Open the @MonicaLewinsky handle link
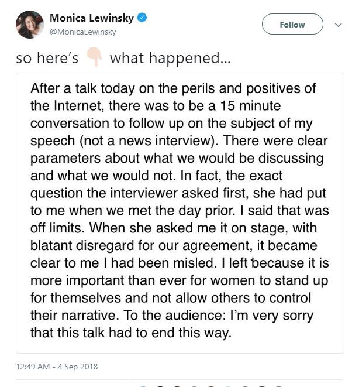The width and height of the screenshot is (352, 387). pos(83,32)
